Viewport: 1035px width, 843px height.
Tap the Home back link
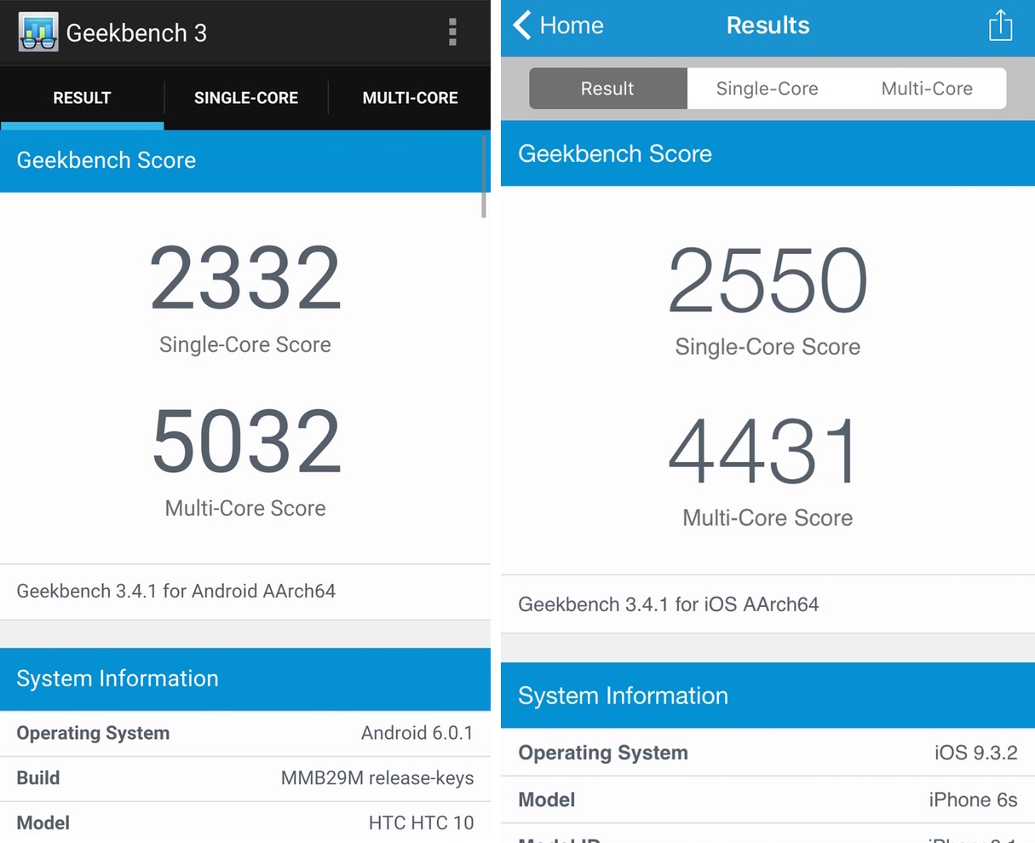click(572, 26)
